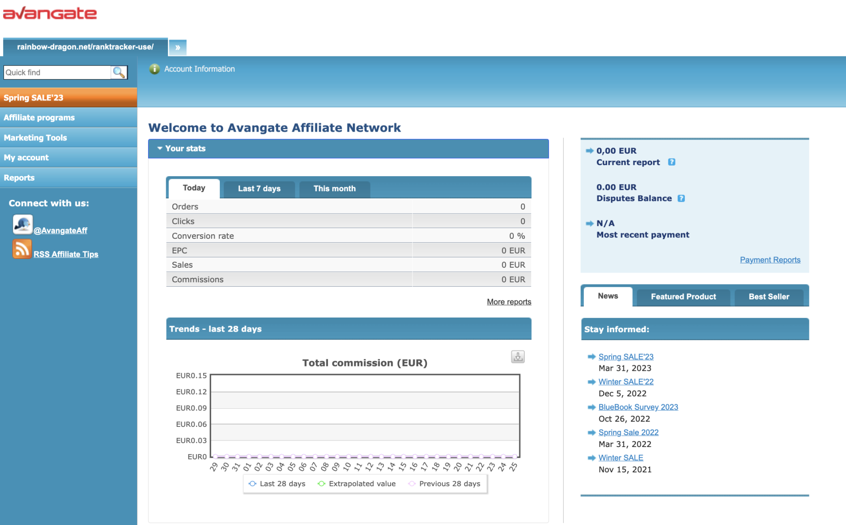Viewport: 846px width, 525px height.
Task: Open the Featured Product tab
Action: [683, 297]
